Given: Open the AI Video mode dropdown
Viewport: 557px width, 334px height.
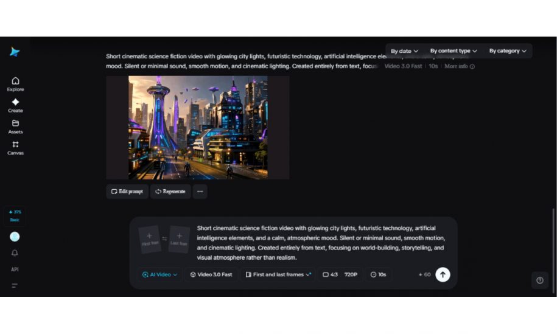Looking at the screenshot, I should click(x=159, y=274).
